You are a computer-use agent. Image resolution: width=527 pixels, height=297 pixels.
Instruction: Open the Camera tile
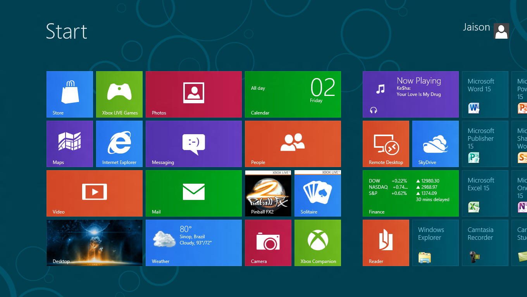(x=268, y=243)
